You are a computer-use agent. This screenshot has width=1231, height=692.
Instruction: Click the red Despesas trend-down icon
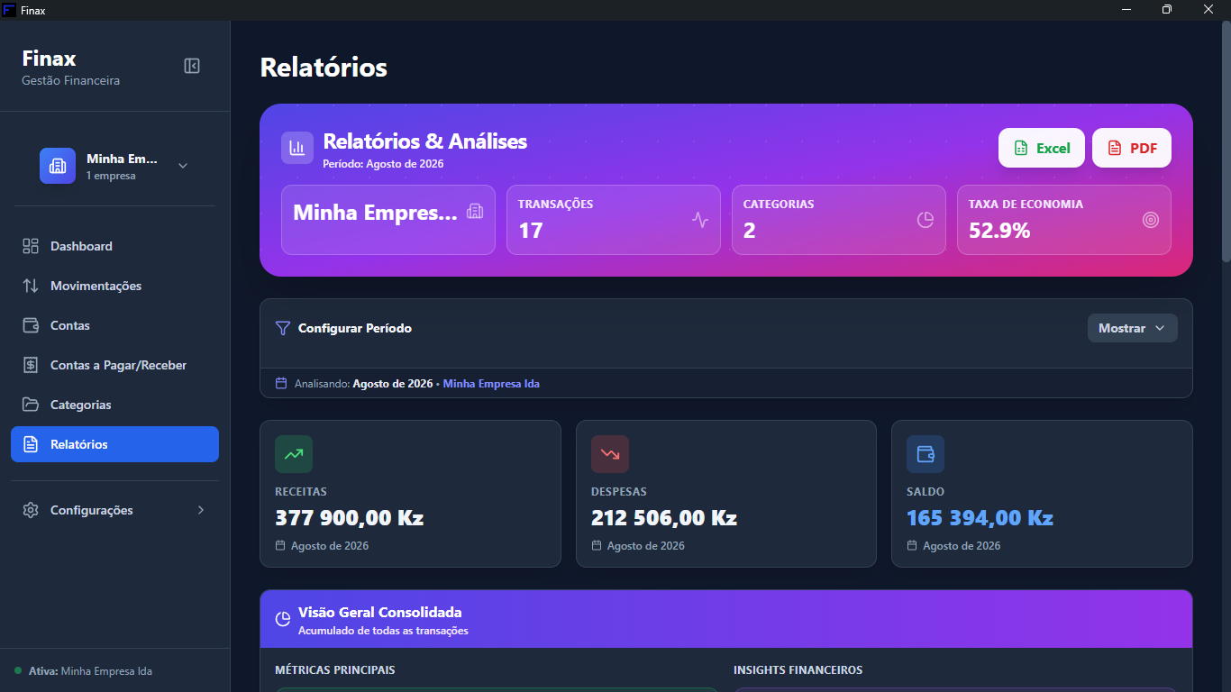pyautogui.click(x=610, y=454)
